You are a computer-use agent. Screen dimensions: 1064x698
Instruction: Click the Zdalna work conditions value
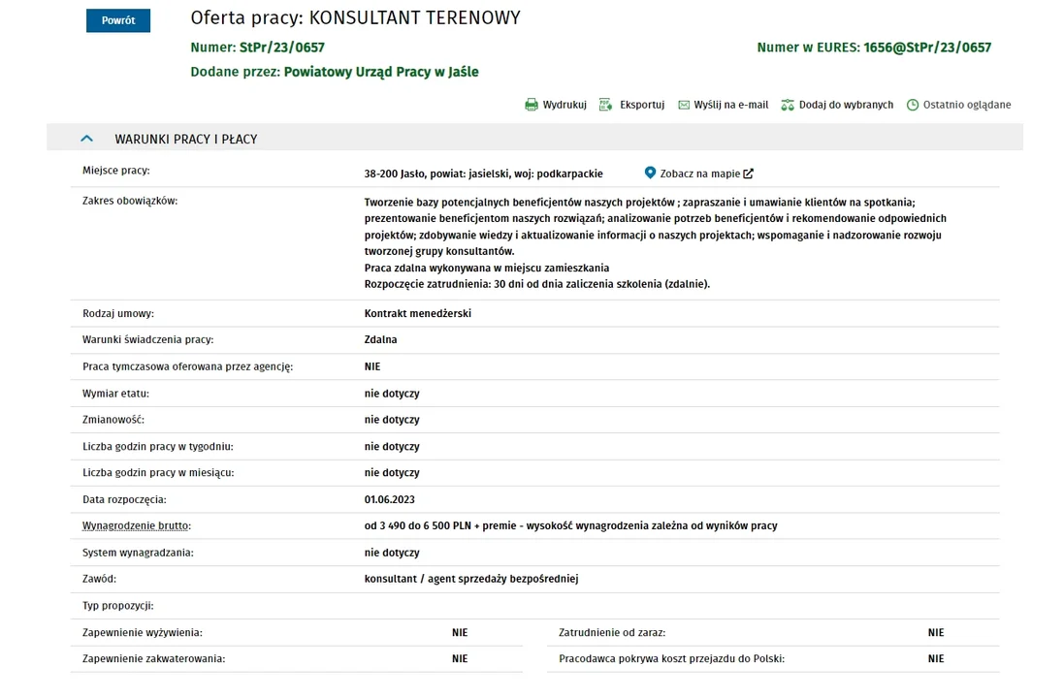pyautogui.click(x=380, y=340)
